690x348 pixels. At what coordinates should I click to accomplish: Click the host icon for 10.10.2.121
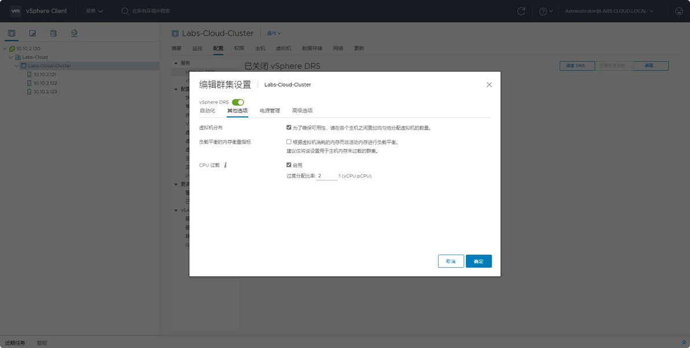(30, 75)
